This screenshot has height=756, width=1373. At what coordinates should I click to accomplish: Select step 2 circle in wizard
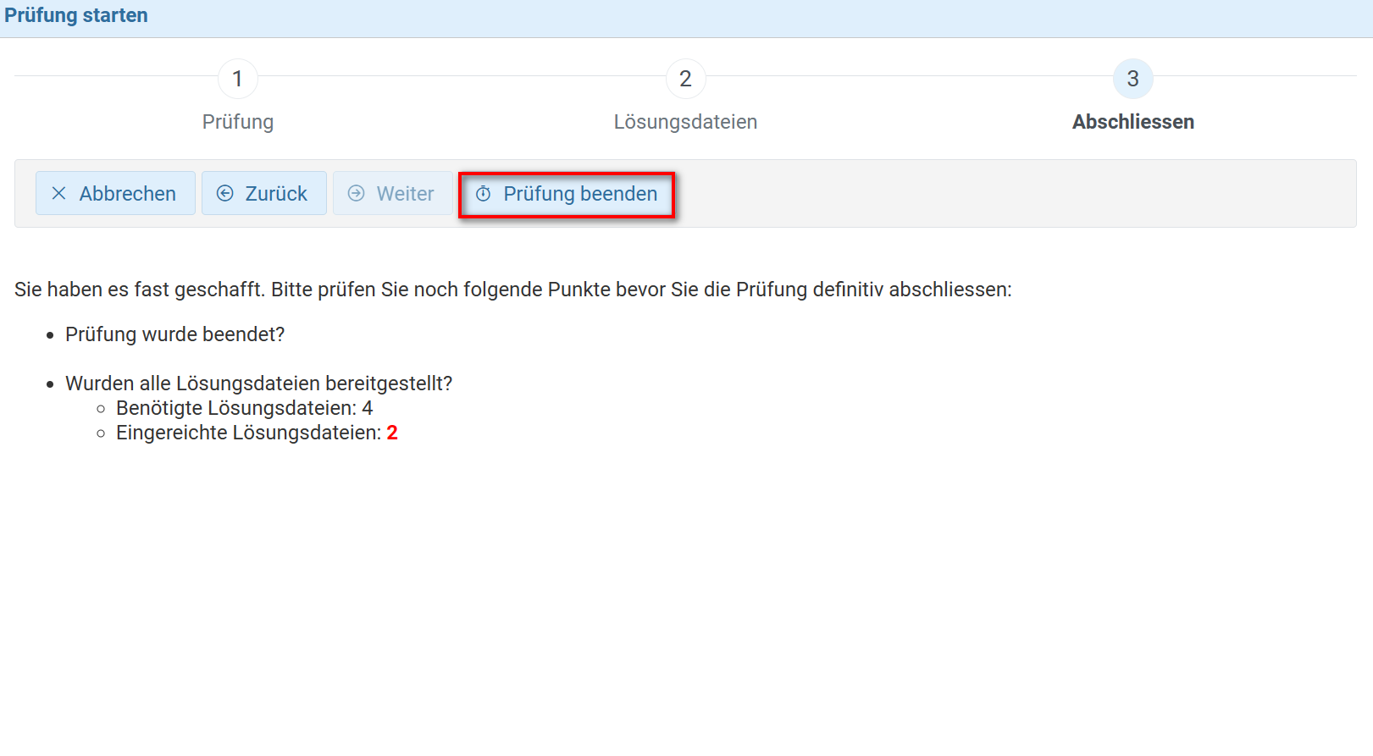coord(686,79)
